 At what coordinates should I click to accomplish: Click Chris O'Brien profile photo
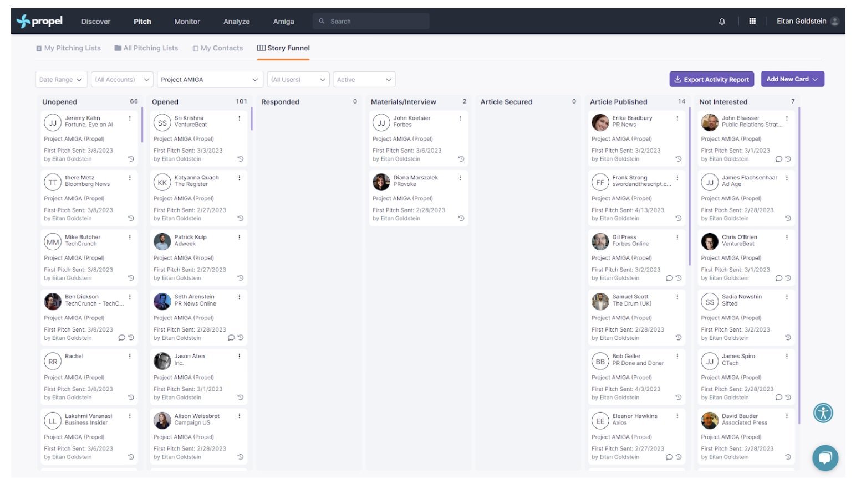(710, 241)
